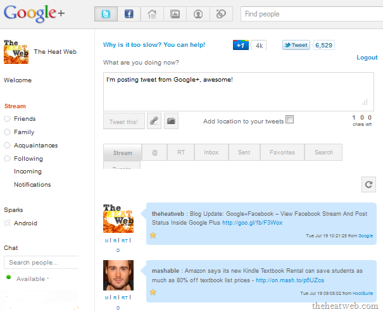Click The Heat Web profile name
The image size is (383, 312).
55,52
